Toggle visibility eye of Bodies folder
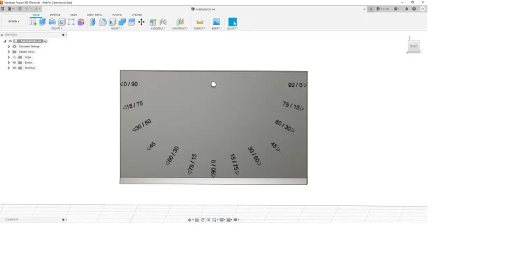The width and height of the screenshot is (527, 256). (14, 63)
